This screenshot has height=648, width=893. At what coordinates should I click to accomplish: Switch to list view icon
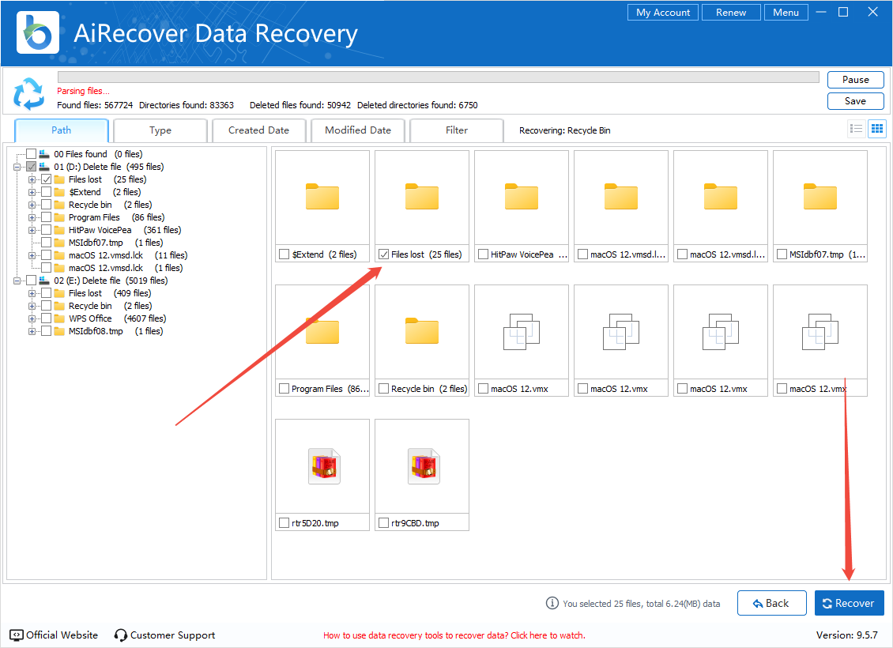pyautogui.click(x=856, y=129)
